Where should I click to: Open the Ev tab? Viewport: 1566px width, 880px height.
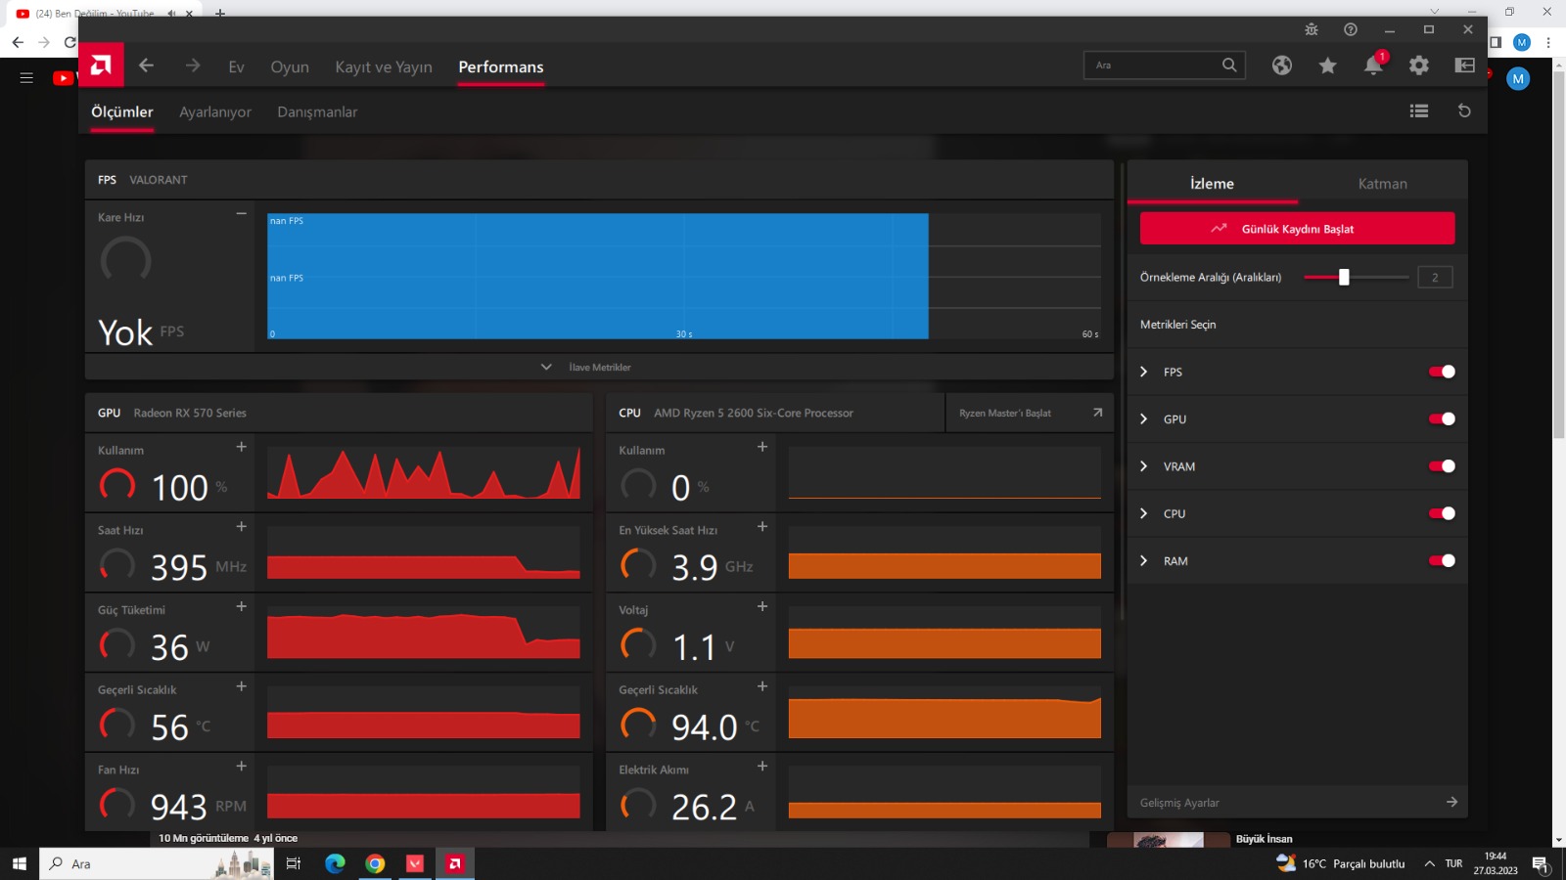pyautogui.click(x=236, y=66)
